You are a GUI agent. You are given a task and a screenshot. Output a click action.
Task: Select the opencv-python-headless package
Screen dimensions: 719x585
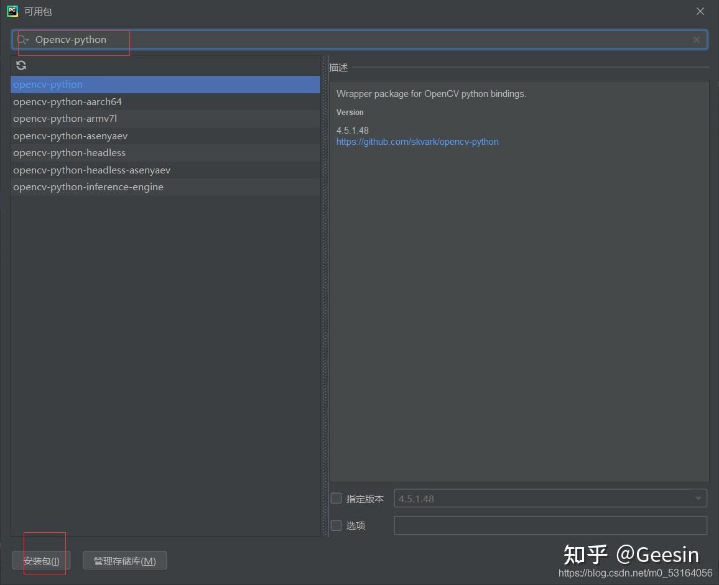point(68,152)
